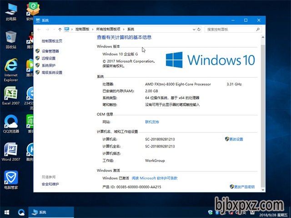Expand chevron after 所有控制面板项 breadcrumb
This screenshot has width=291, height=218.
(123, 30)
